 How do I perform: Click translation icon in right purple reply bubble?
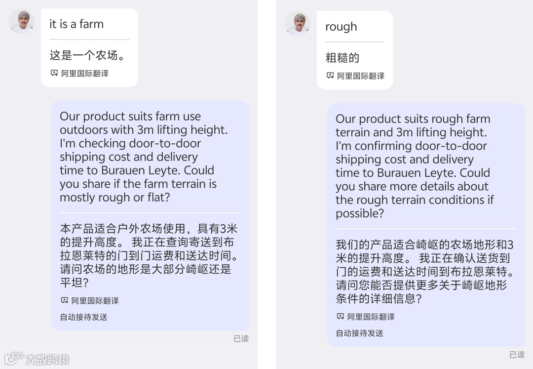pos(340,316)
